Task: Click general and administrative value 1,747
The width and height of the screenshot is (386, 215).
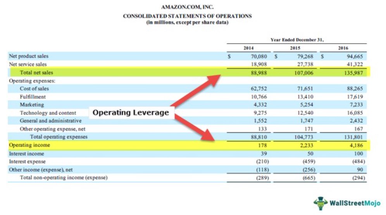Action: coord(307,121)
